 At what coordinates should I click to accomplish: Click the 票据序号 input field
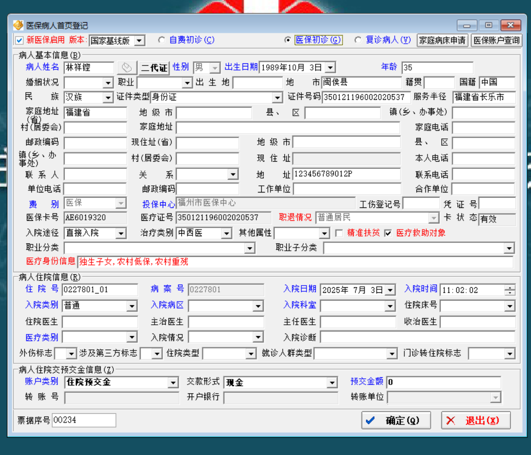click(x=84, y=420)
